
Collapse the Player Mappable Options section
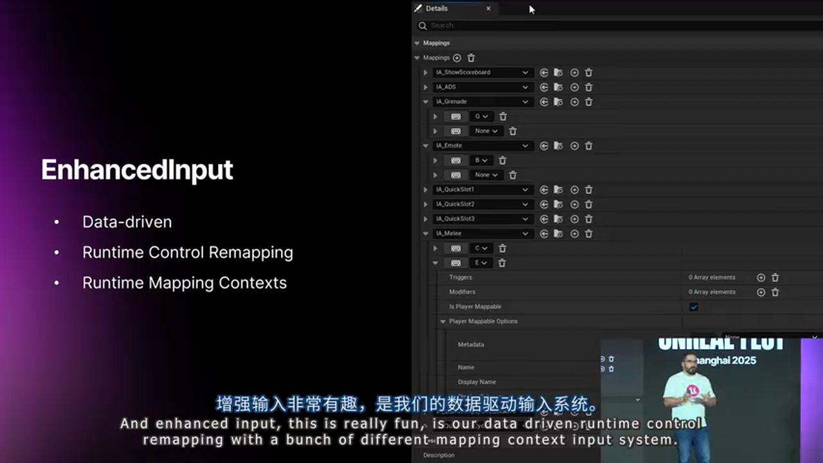pos(443,322)
